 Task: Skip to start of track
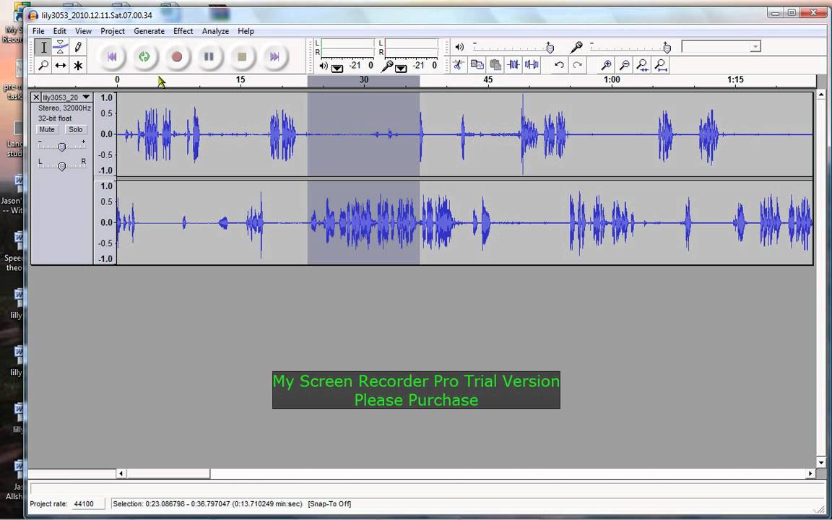112,56
